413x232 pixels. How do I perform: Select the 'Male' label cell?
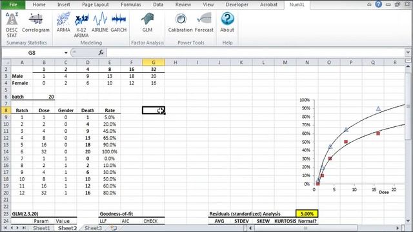click(22, 76)
